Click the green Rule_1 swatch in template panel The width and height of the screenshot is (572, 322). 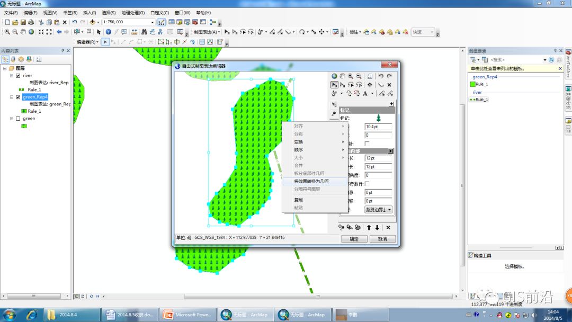pyautogui.click(x=473, y=84)
